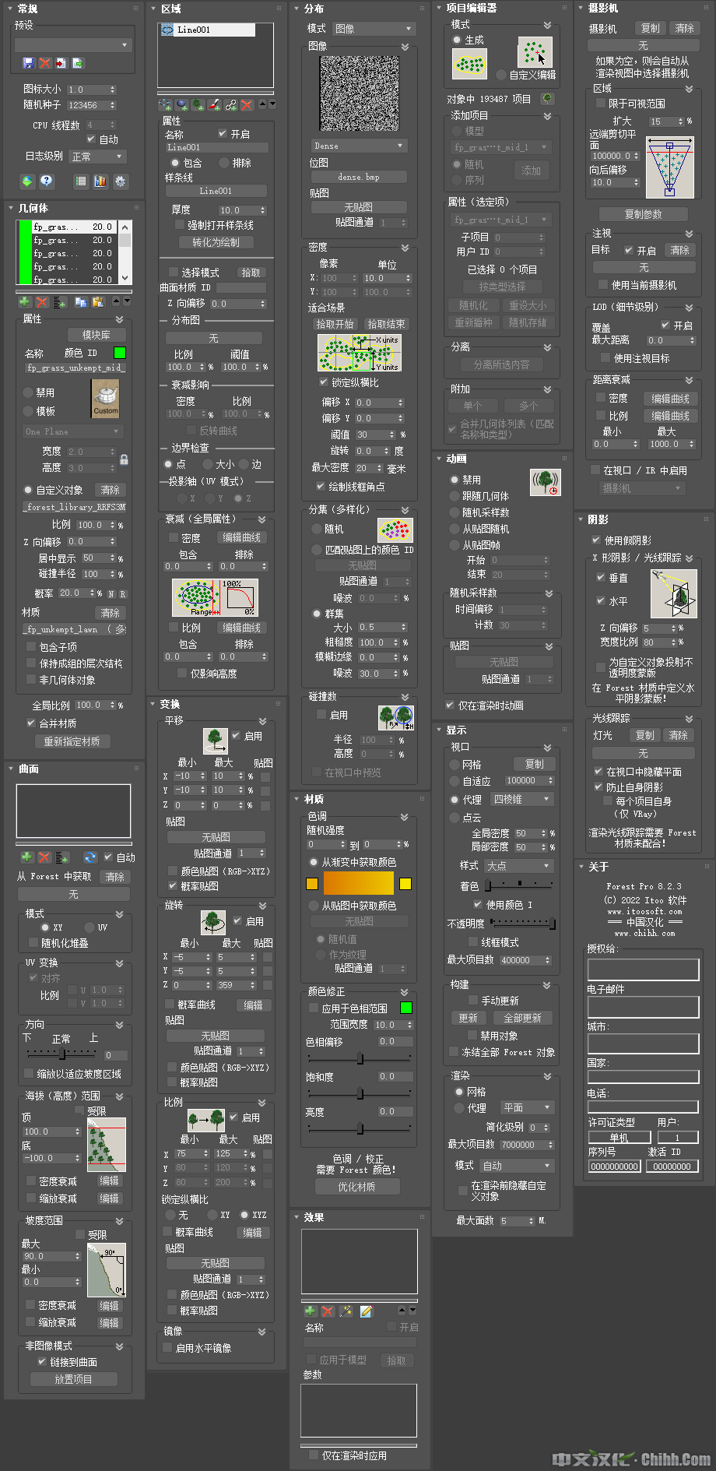Viewport: 716px width, 1471px height.
Task: Add a spline area in 区域
Action: click(x=165, y=104)
